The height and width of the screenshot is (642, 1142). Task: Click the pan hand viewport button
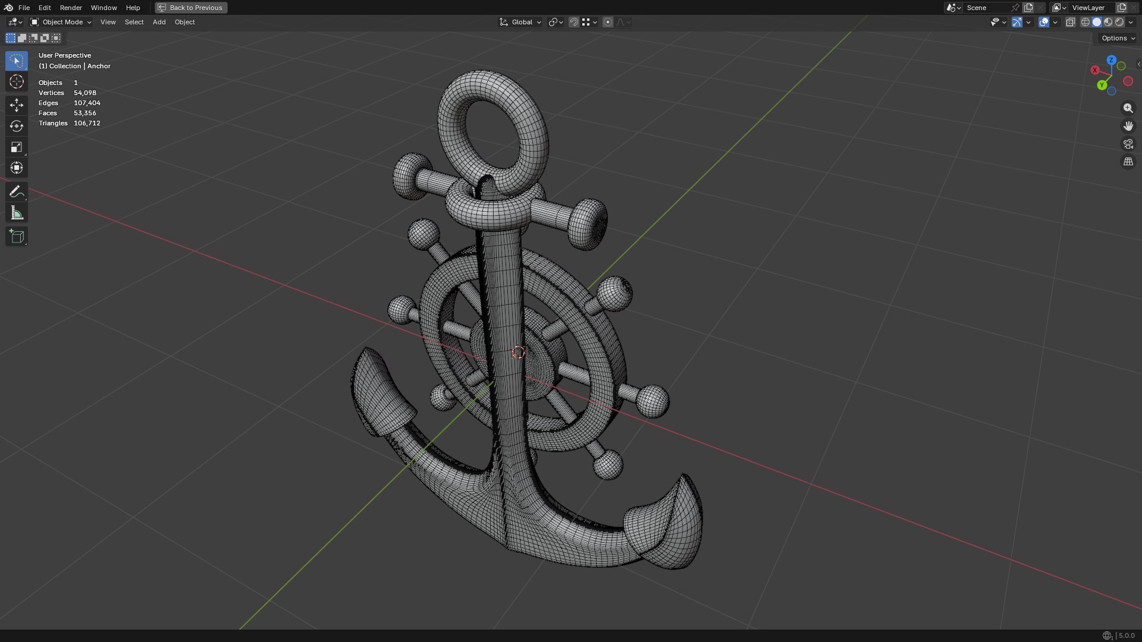(1128, 126)
